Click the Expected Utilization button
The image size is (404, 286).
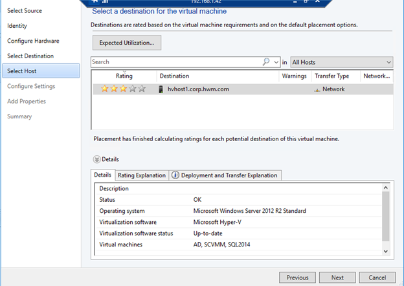pyautogui.click(x=127, y=43)
